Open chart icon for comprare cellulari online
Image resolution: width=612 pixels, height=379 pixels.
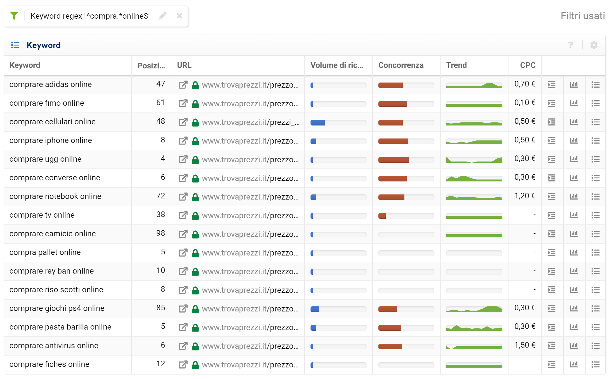[x=574, y=122]
